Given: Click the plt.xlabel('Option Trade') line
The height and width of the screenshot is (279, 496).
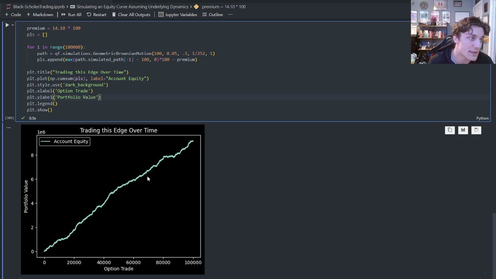Looking at the screenshot, I should [60, 91].
